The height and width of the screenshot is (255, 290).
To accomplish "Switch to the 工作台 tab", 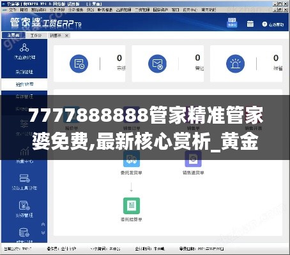I will (x=36, y=36).
